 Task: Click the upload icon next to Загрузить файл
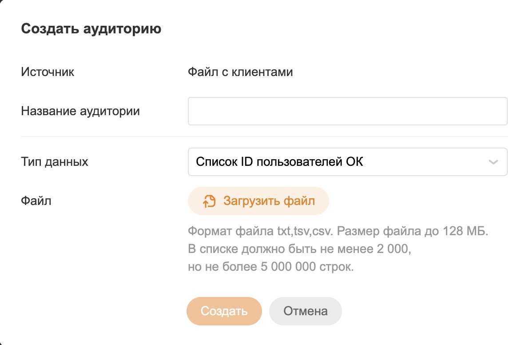(209, 201)
